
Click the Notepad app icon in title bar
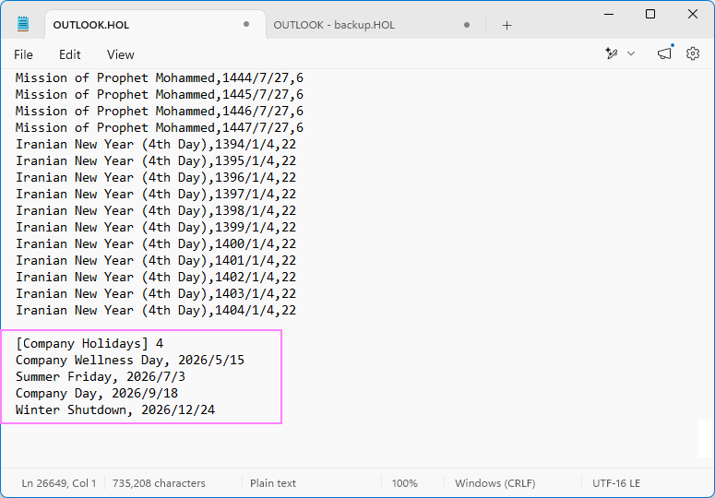pyautogui.click(x=23, y=24)
